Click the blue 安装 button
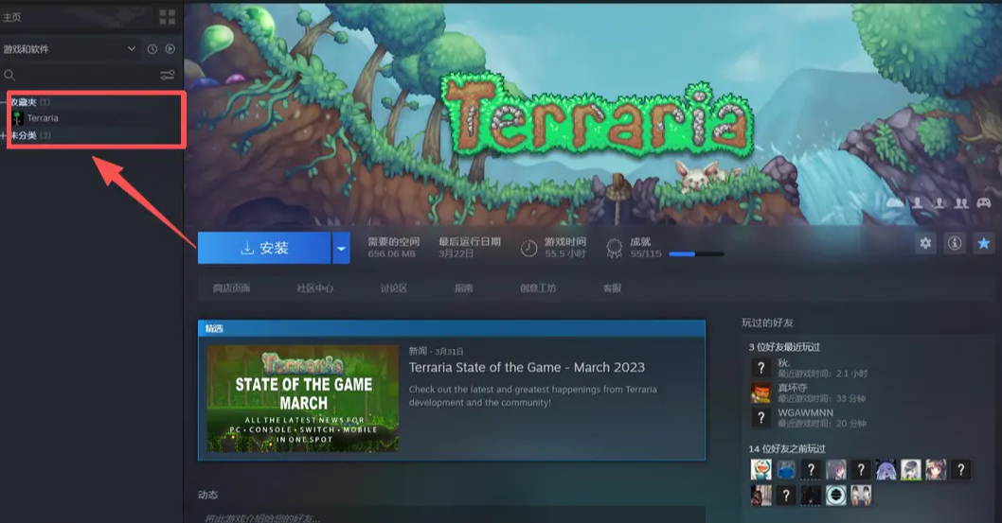 pos(264,249)
